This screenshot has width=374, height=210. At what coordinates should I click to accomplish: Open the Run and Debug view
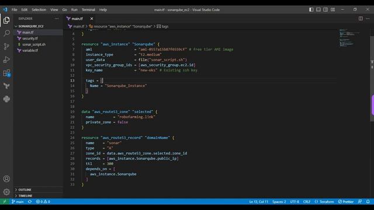(x=6, y=60)
